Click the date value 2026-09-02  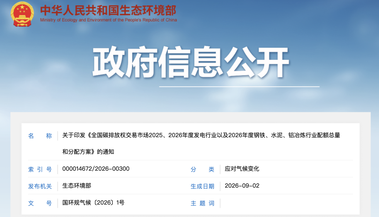[x=242, y=185]
